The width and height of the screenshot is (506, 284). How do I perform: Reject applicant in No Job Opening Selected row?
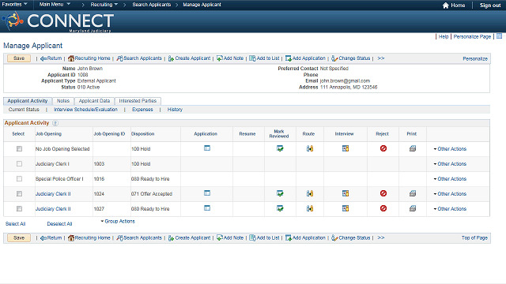(x=383, y=148)
